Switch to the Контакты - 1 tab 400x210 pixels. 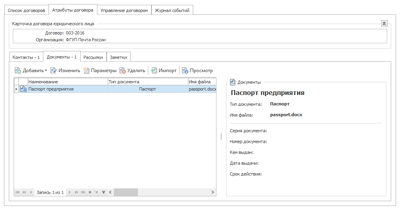point(26,57)
